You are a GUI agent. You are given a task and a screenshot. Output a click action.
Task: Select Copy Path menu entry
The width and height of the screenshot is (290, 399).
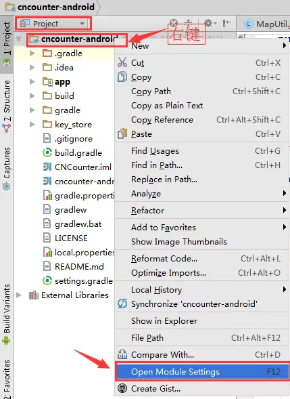point(202,91)
